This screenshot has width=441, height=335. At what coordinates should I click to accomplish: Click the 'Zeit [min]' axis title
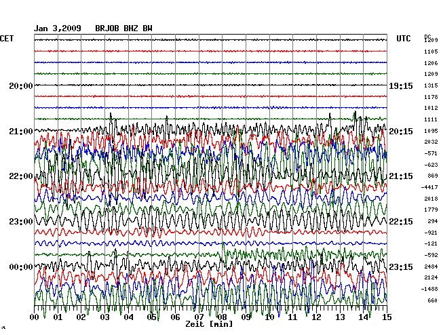point(209,324)
